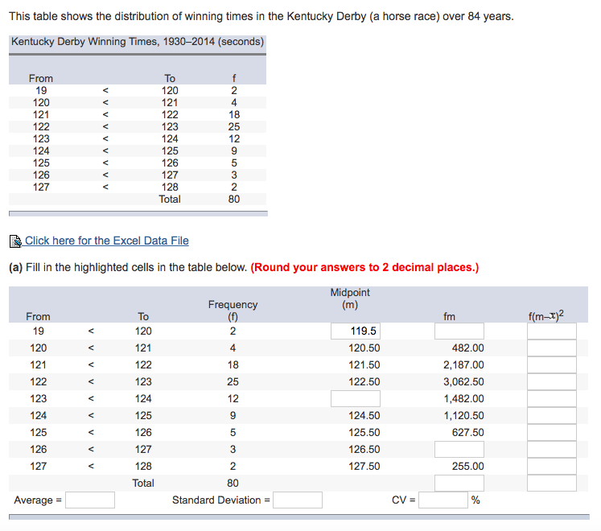Click the fm value 1,120.50
This screenshot has width=601, height=531.
pyautogui.click(x=463, y=416)
